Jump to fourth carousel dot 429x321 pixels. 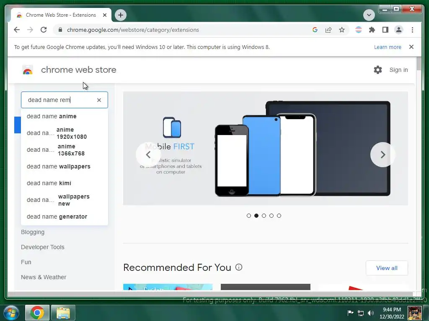tap(271, 216)
